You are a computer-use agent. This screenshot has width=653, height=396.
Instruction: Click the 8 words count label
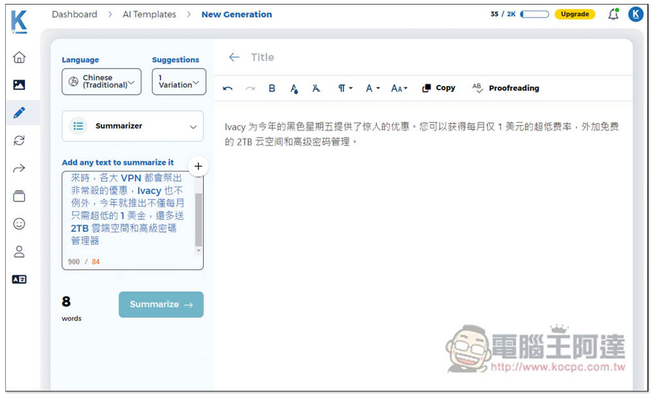72,308
